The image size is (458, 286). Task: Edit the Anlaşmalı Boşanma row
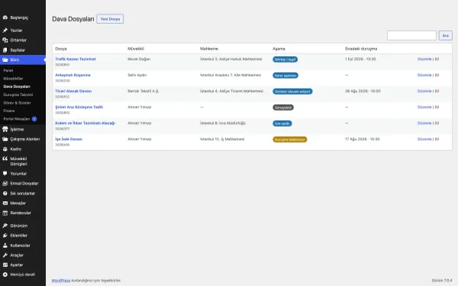pos(424,75)
